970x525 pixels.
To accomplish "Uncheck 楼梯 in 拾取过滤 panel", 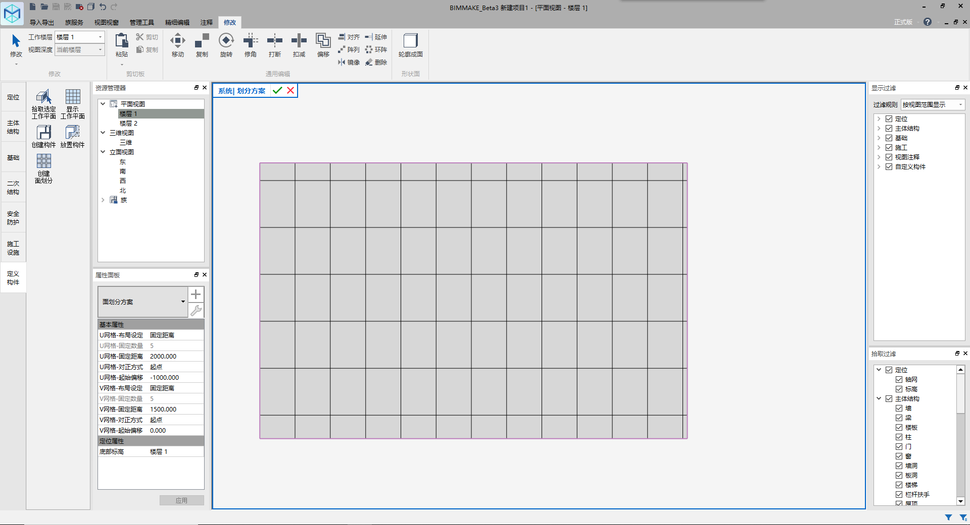I will tap(899, 485).
